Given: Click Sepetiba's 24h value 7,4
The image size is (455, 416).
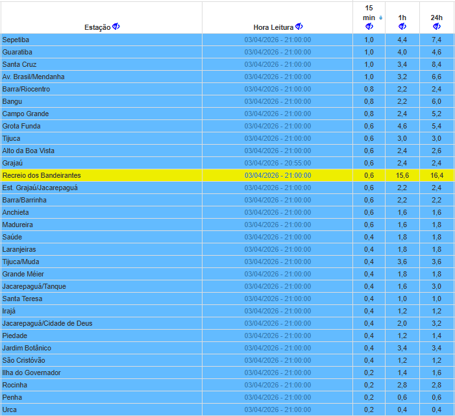Looking at the screenshot, I should pyautogui.click(x=436, y=40).
